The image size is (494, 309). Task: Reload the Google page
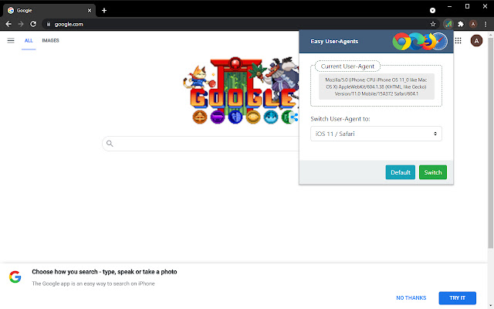[x=33, y=24]
